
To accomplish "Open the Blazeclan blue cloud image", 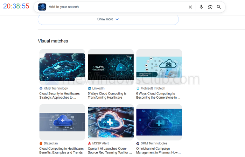I will pos(62,122).
